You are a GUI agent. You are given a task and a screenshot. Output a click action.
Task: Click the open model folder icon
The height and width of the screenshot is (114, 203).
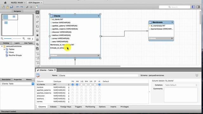[x=8, y=7]
